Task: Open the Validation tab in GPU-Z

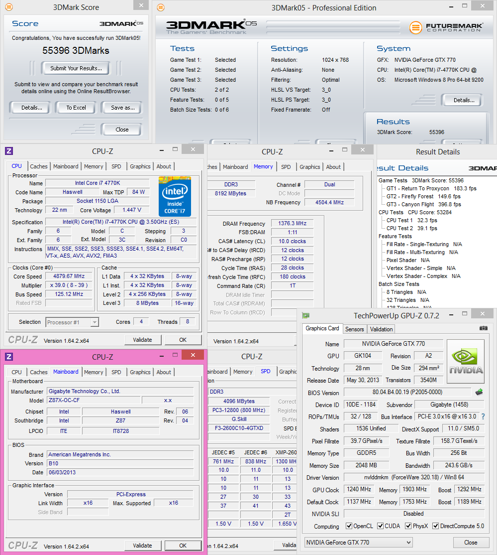Action: coord(381,329)
